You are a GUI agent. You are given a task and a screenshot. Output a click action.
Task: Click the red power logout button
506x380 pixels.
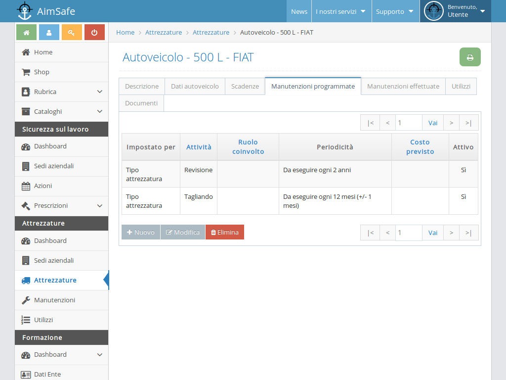tap(94, 32)
